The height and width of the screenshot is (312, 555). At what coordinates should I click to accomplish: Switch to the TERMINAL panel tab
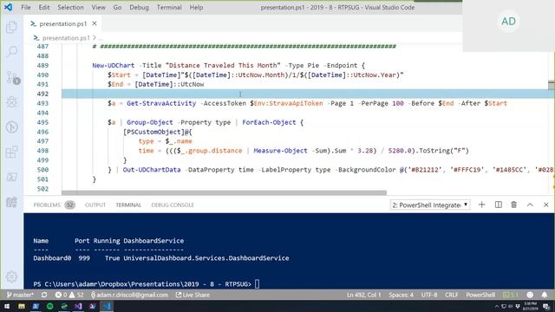[x=128, y=205]
